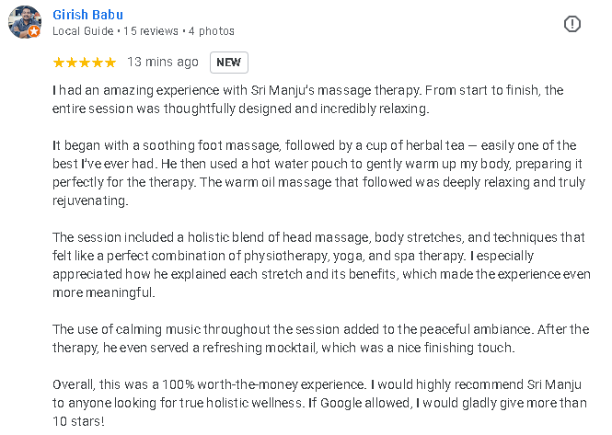Click the report review exclamation icon
This screenshot has height=435, width=612.
572,24
